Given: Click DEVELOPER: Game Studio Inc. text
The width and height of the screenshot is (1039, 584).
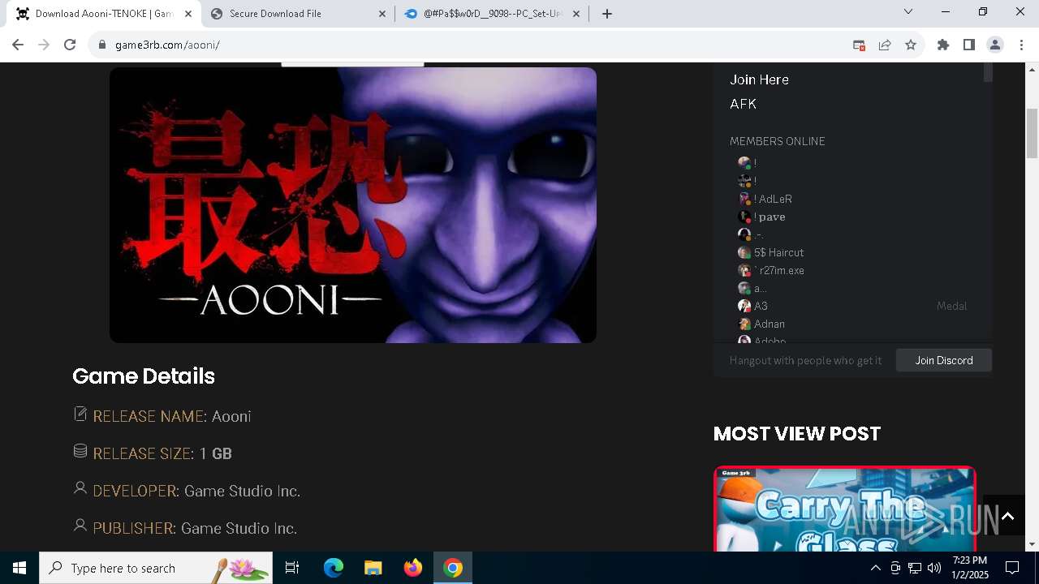Looking at the screenshot, I should tap(196, 491).
